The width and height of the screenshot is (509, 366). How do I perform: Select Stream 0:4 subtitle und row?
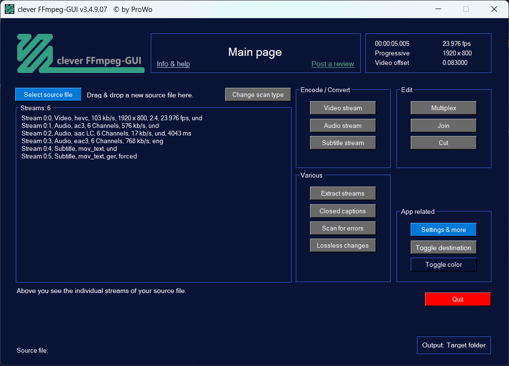coord(69,148)
